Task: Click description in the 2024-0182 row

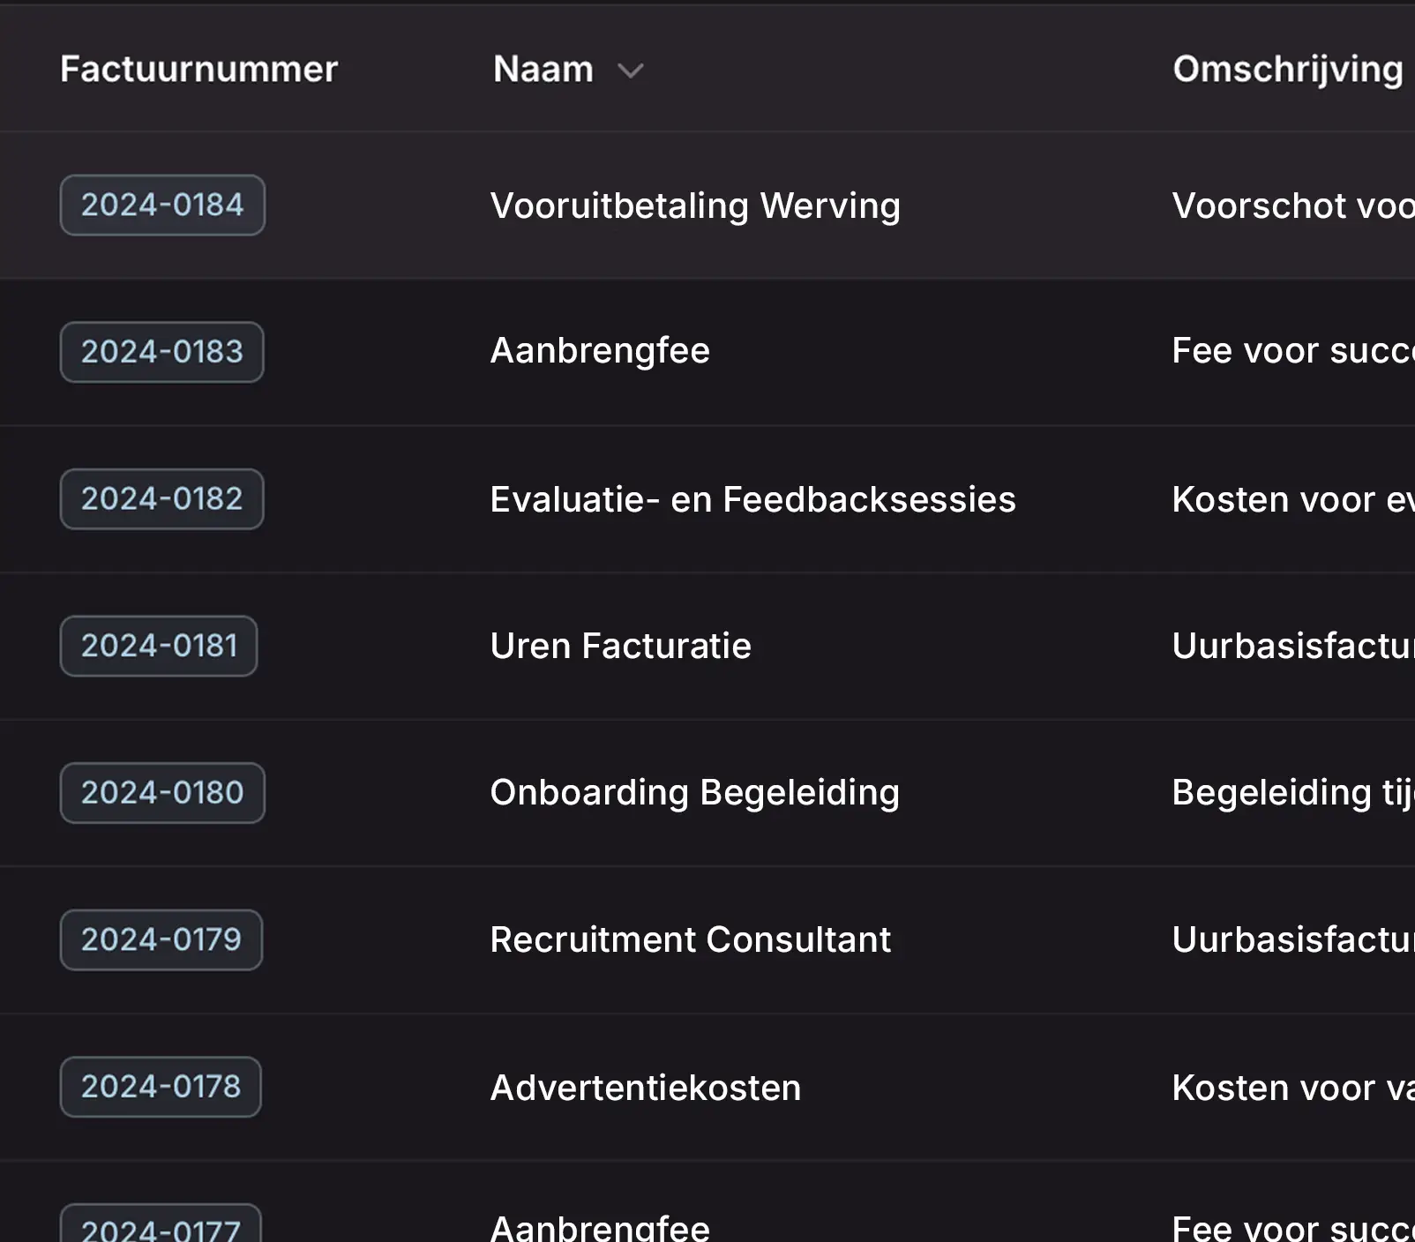Action: coord(1293,499)
